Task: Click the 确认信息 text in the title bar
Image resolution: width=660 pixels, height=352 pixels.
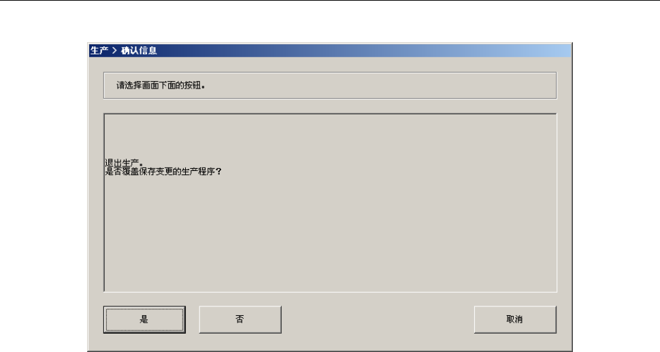Action: tap(139, 50)
